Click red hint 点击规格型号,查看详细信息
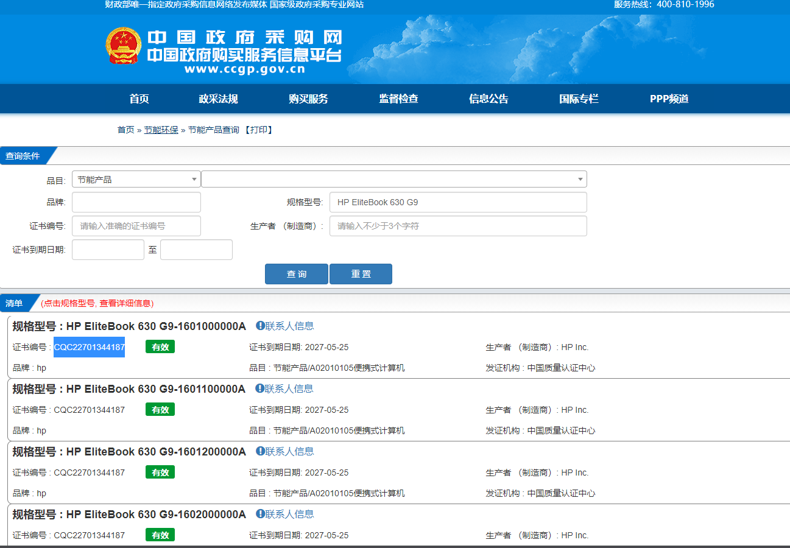Screen dimensions: 790x548 (x=97, y=303)
